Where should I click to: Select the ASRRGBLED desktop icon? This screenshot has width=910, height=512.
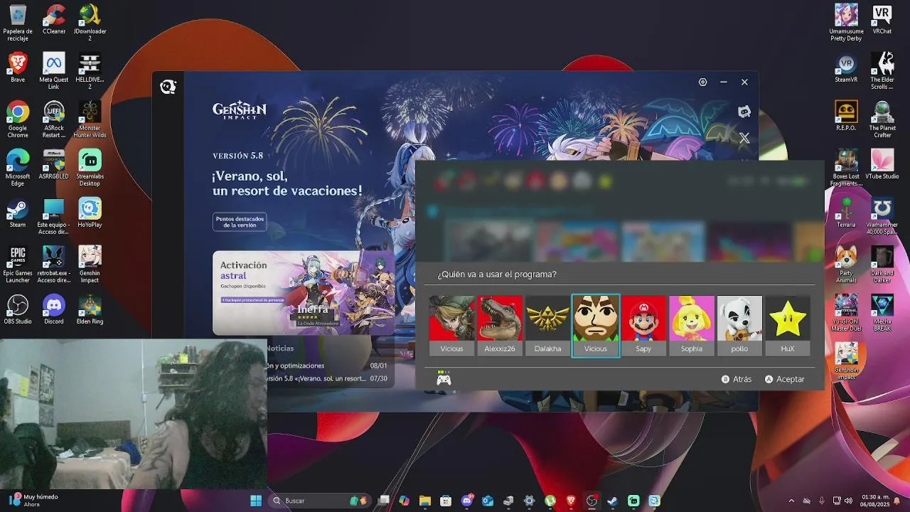(54, 164)
